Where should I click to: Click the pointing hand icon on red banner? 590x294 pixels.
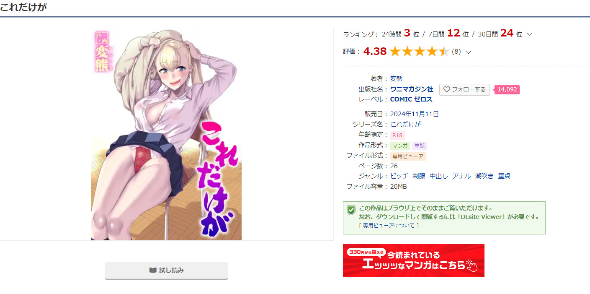click(x=472, y=265)
